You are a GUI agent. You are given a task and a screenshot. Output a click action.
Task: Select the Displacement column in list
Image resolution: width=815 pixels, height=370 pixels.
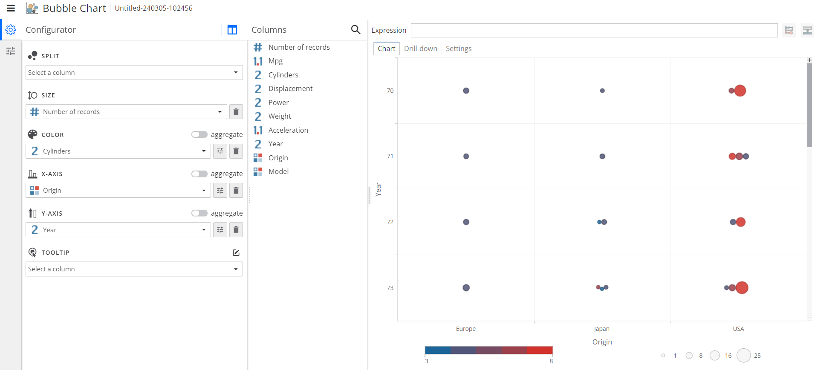(290, 88)
